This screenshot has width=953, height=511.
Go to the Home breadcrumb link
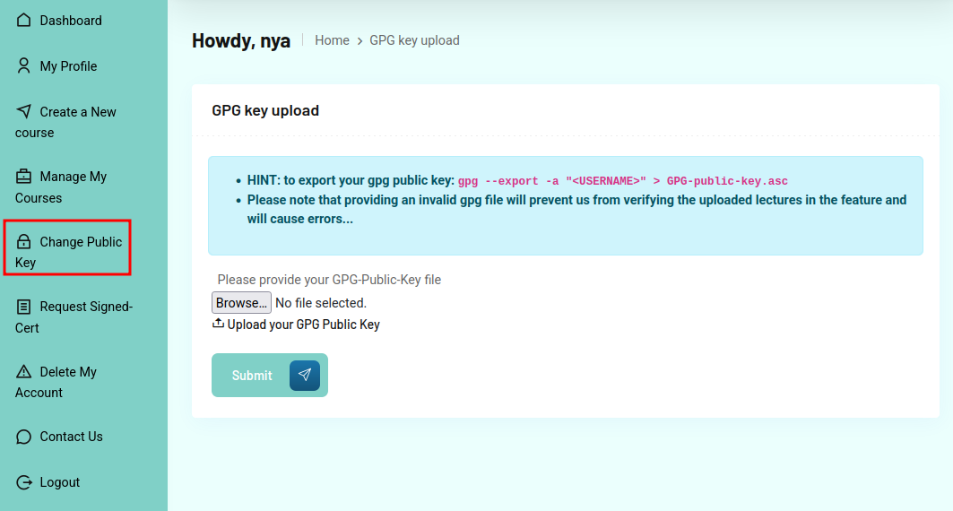coord(332,40)
